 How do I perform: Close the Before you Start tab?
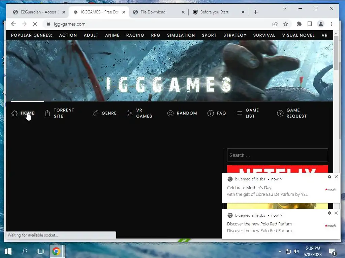coord(243,12)
